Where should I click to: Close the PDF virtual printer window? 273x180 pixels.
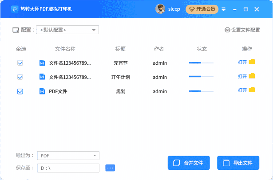pos(257,9)
